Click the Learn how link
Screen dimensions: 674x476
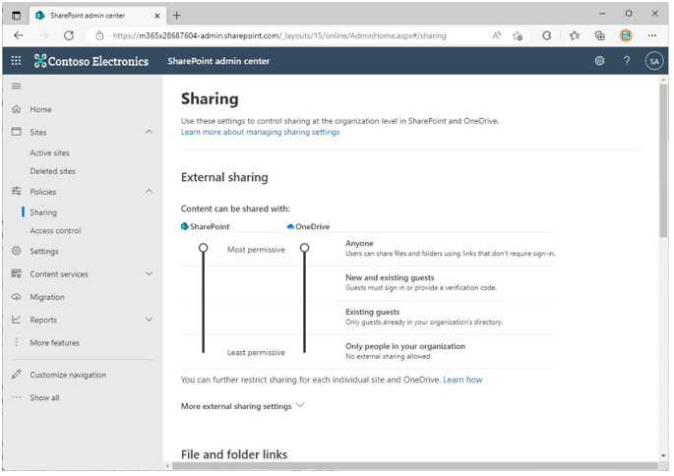(462, 380)
